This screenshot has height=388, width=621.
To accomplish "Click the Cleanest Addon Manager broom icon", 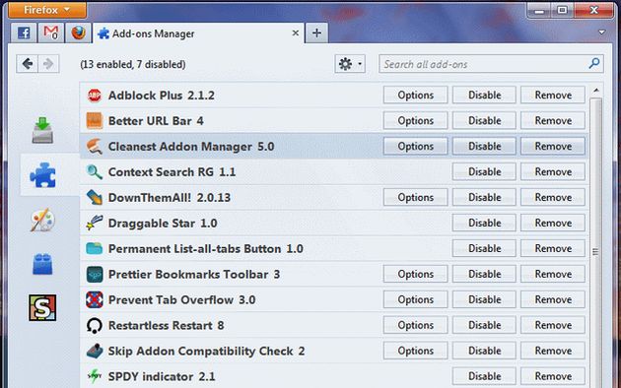I will click(x=95, y=147).
